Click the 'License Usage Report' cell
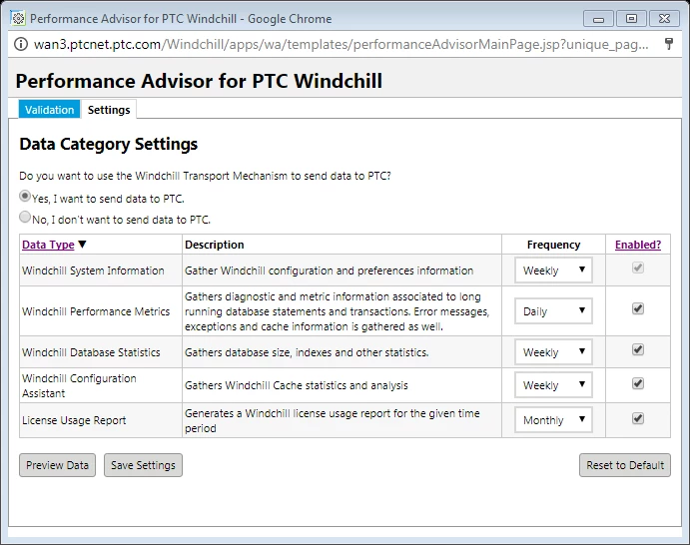 pyautogui.click(x=101, y=420)
